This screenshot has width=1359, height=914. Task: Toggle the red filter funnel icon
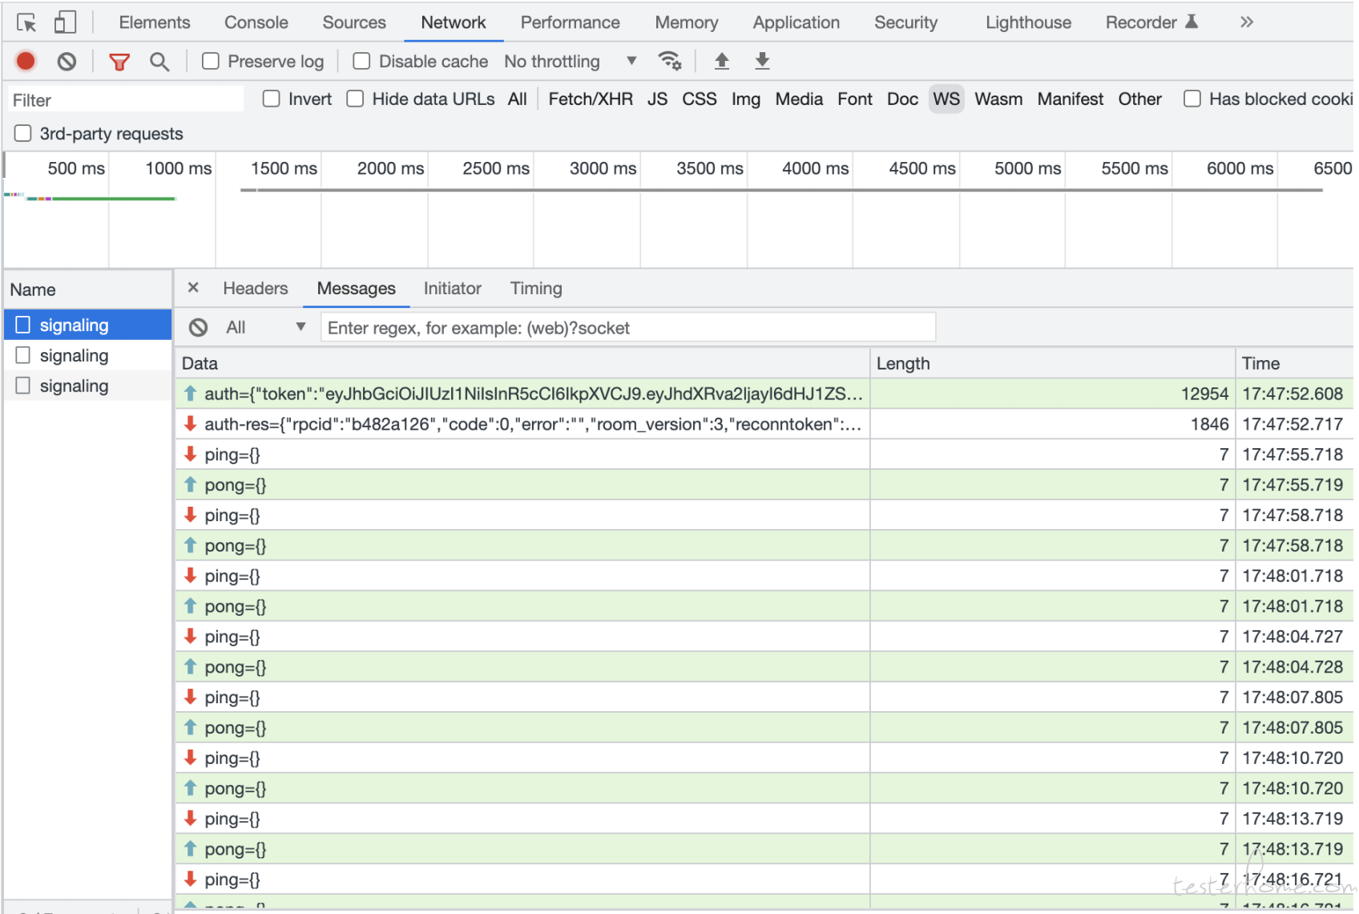tap(119, 61)
